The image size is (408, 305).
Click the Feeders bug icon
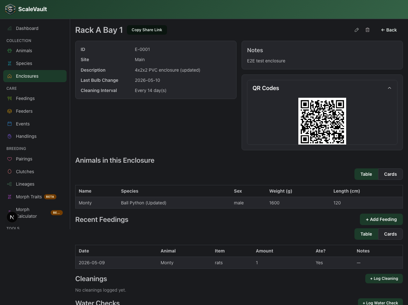pos(10,111)
